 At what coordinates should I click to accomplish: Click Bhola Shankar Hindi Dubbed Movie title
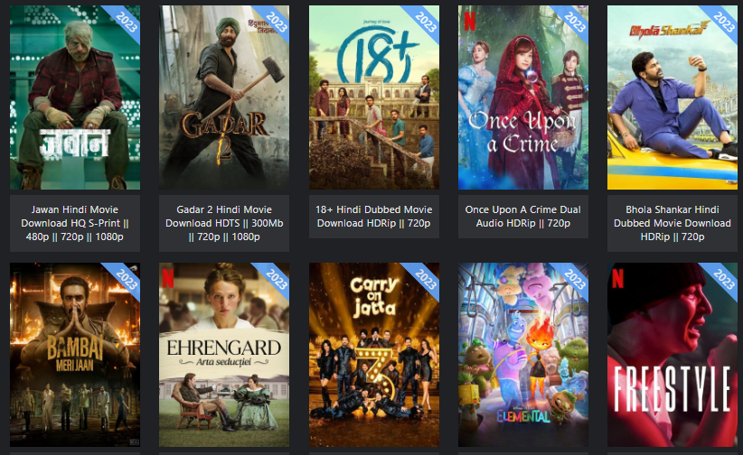672,223
